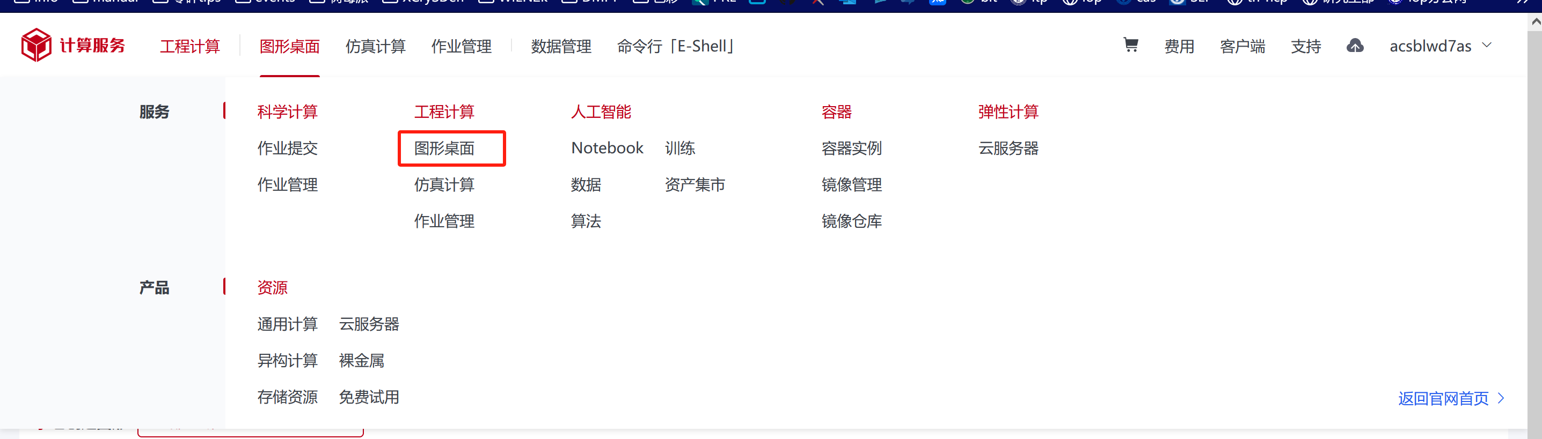Screen dimensions: 1542x439
Task: Click the cloud upload icon
Action: click(x=1355, y=46)
